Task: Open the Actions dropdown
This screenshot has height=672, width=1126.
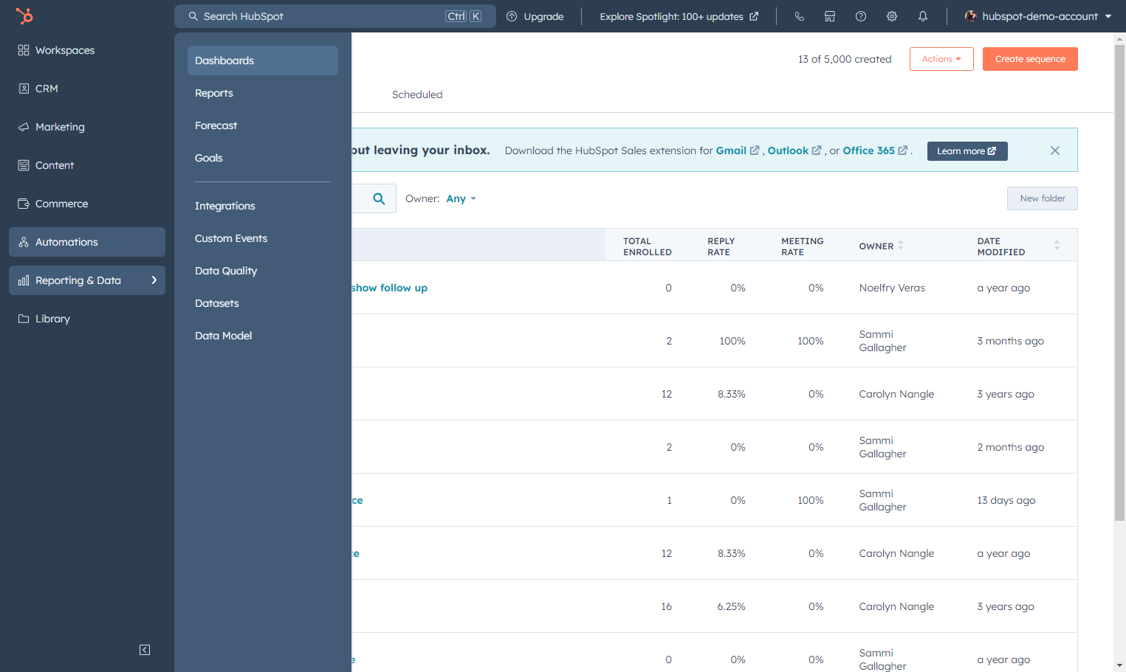Action: pyautogui.click(x=941, y=59)
